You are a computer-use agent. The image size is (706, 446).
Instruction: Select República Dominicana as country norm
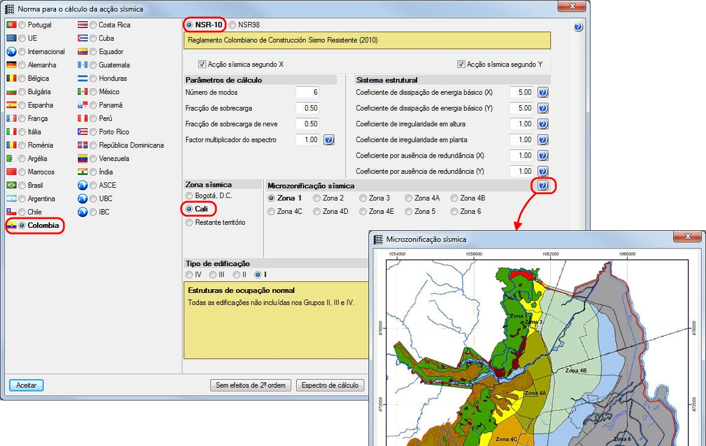[x=93, y=145]
